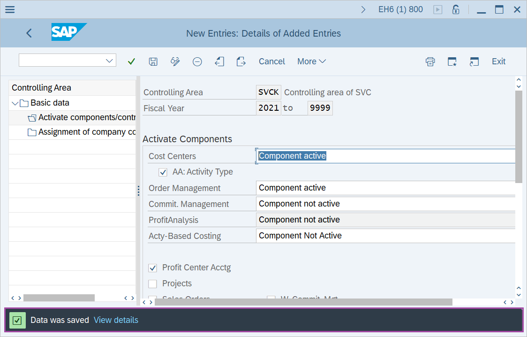Go to previous entry icon
Viewport: 527px width, 337px height.
click(219, 61)
